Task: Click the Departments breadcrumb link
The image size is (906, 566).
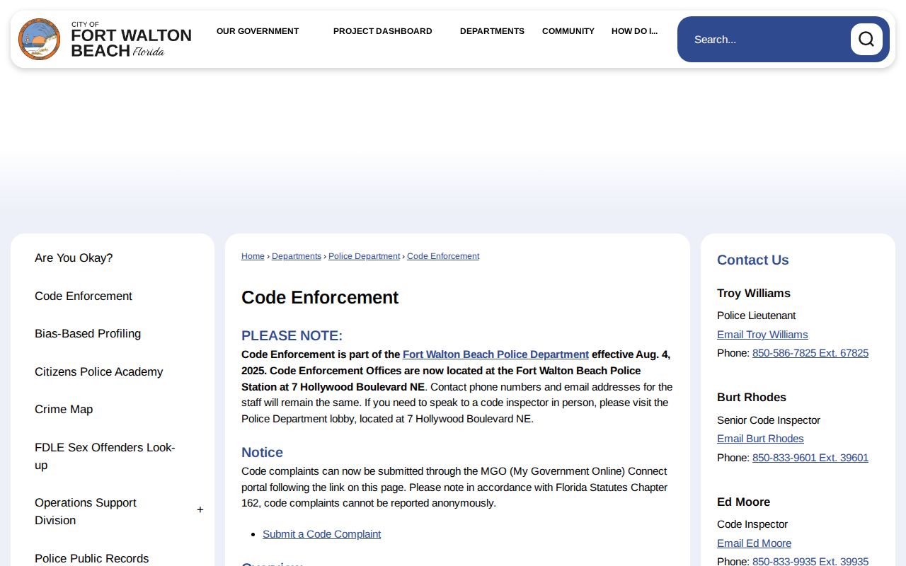Action: 297,256
